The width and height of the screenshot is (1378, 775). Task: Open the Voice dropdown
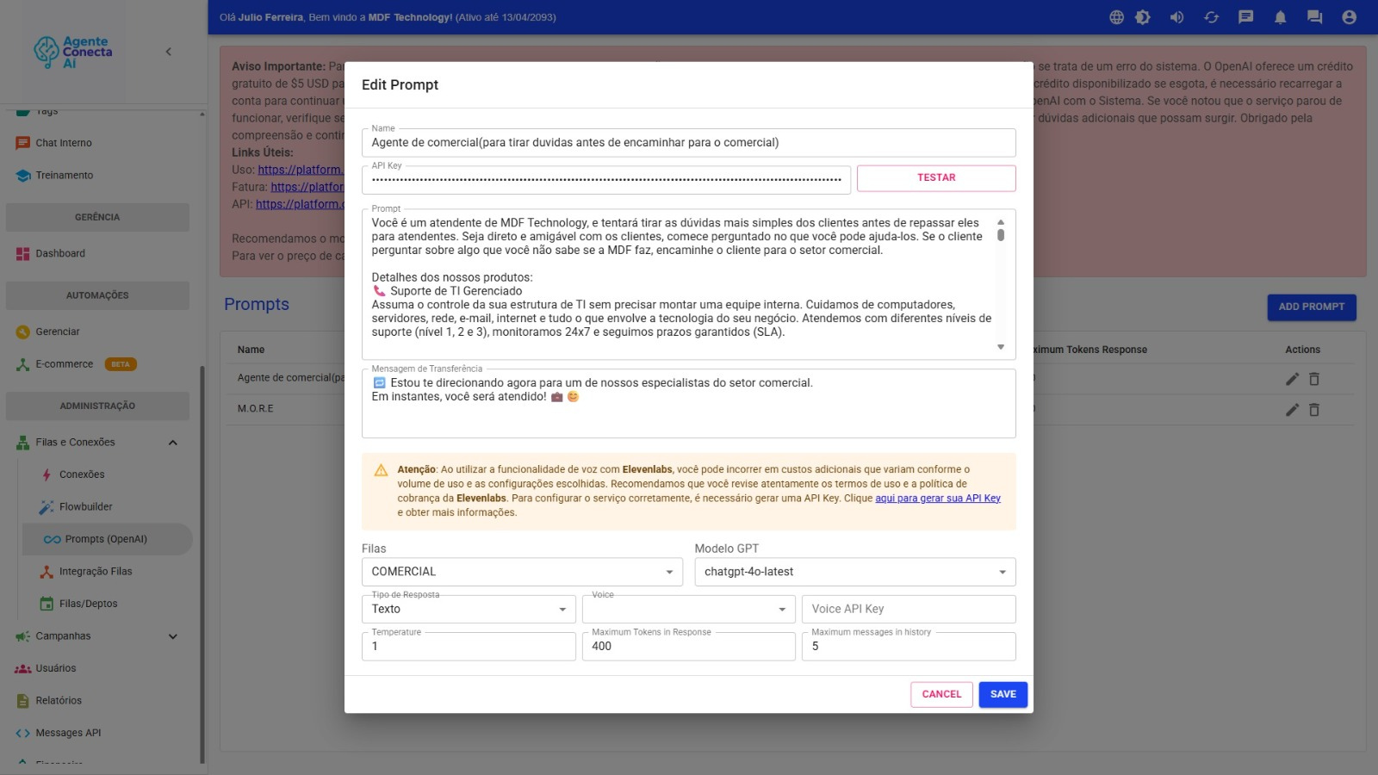[689, 609]
